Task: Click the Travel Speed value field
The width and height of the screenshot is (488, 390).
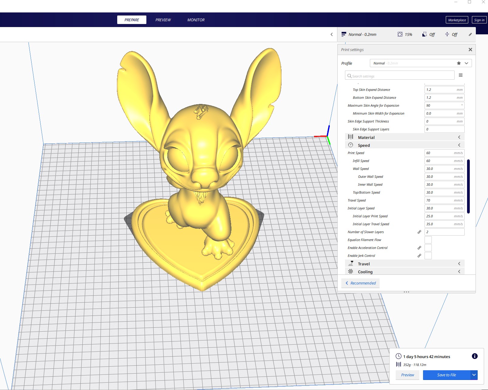Action: (444, 200)
